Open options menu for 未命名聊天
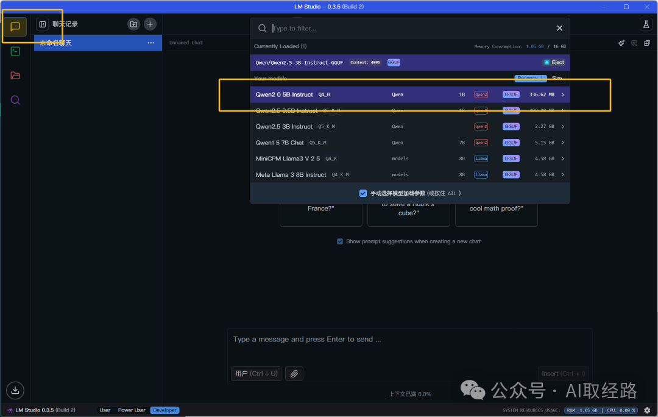Image resolution: width=658 pixels, height=417 pixels. (150, 43)
